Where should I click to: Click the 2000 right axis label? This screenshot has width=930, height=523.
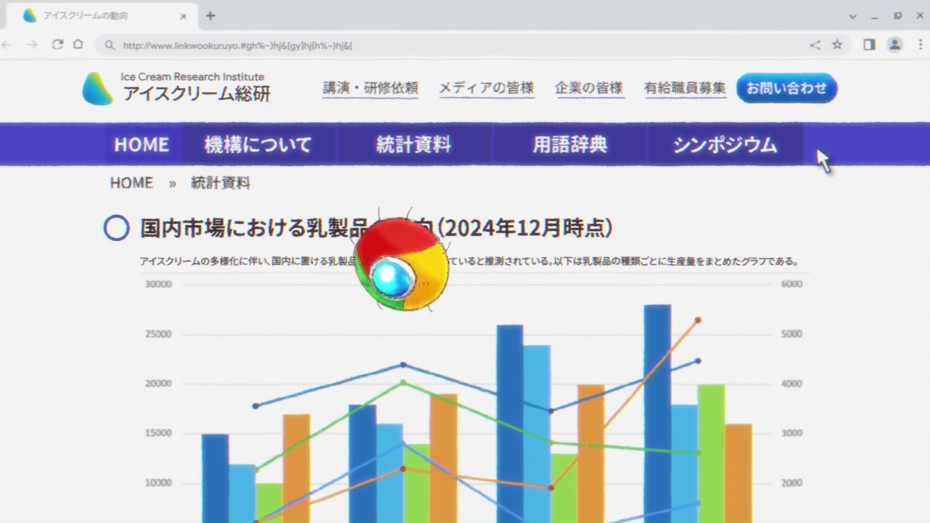coord(791,483)
